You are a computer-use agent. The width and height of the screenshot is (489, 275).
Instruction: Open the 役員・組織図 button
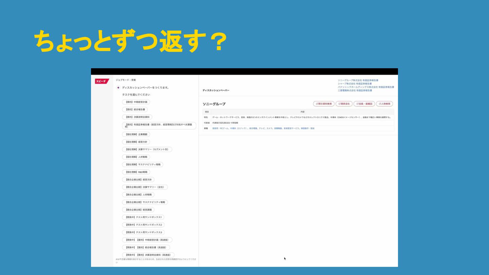[x=364, y=104]
